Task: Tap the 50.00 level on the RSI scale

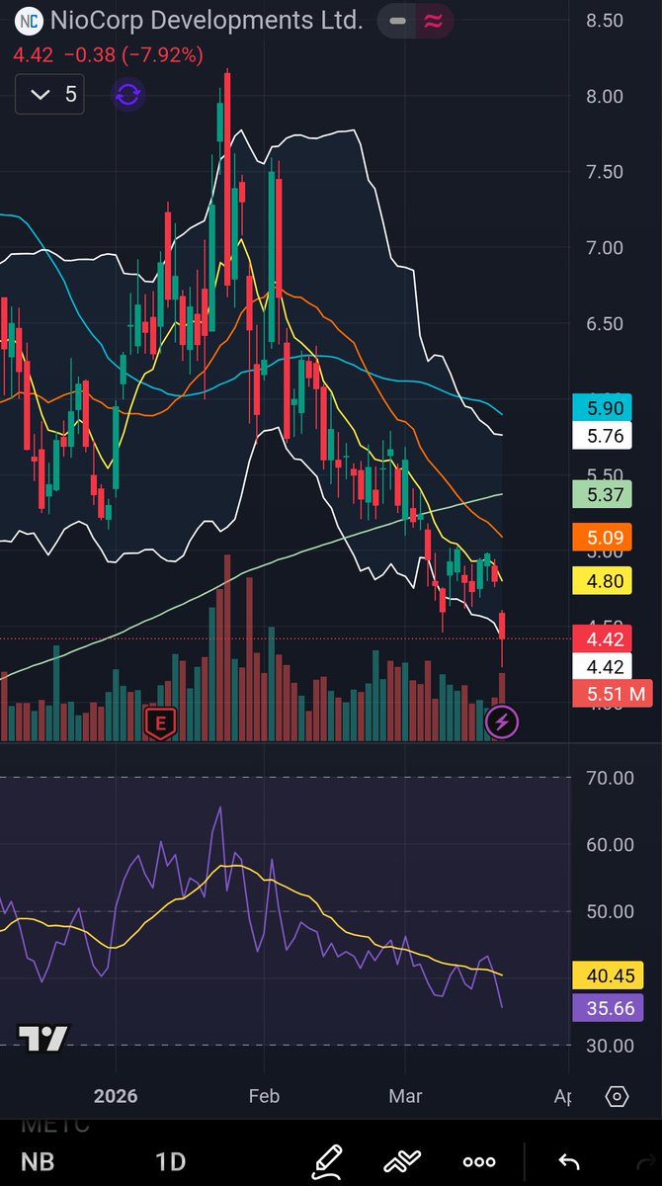Action: [x=609, y=911]
